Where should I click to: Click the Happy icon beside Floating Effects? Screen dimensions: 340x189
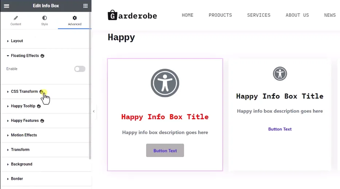(43, 56)
